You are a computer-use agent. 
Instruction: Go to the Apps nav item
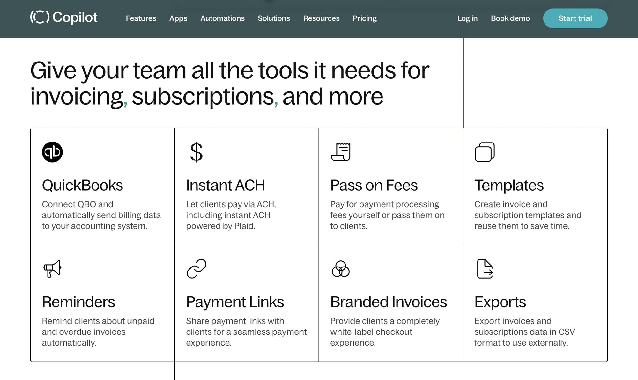178,18
